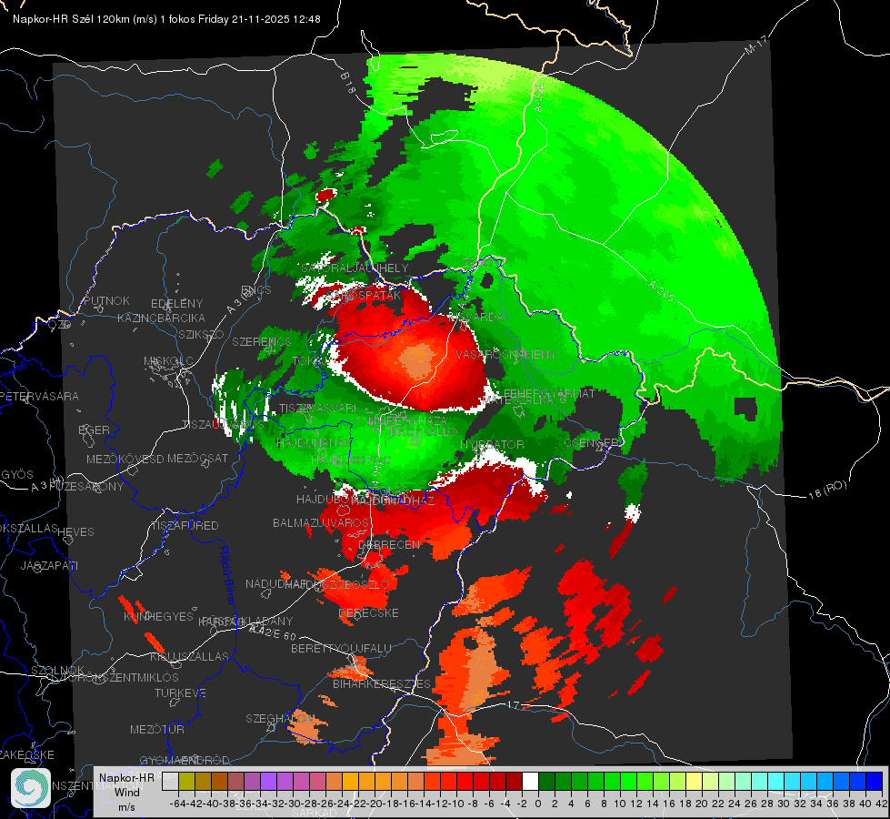
Task: Click the vertical Hajdú-Bihar county label
Action: 226,574
